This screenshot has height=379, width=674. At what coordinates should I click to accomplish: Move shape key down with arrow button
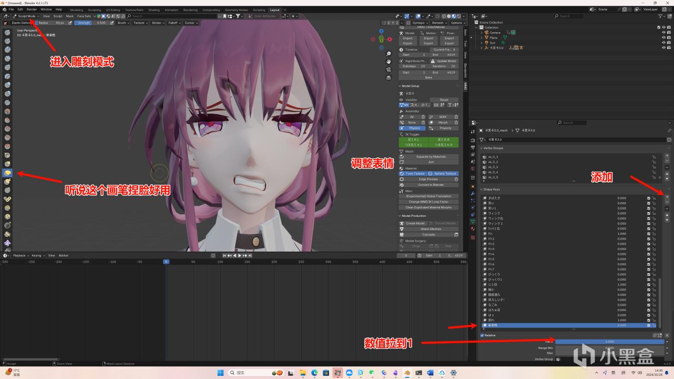667,220
